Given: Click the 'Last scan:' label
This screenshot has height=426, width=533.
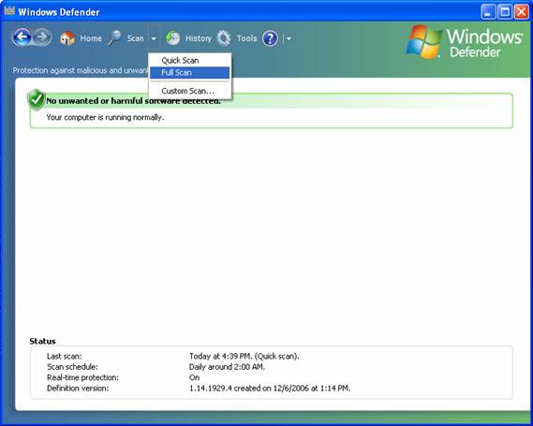Looking at the screenshot, I should pyautogui.click(x=65, y=357).
